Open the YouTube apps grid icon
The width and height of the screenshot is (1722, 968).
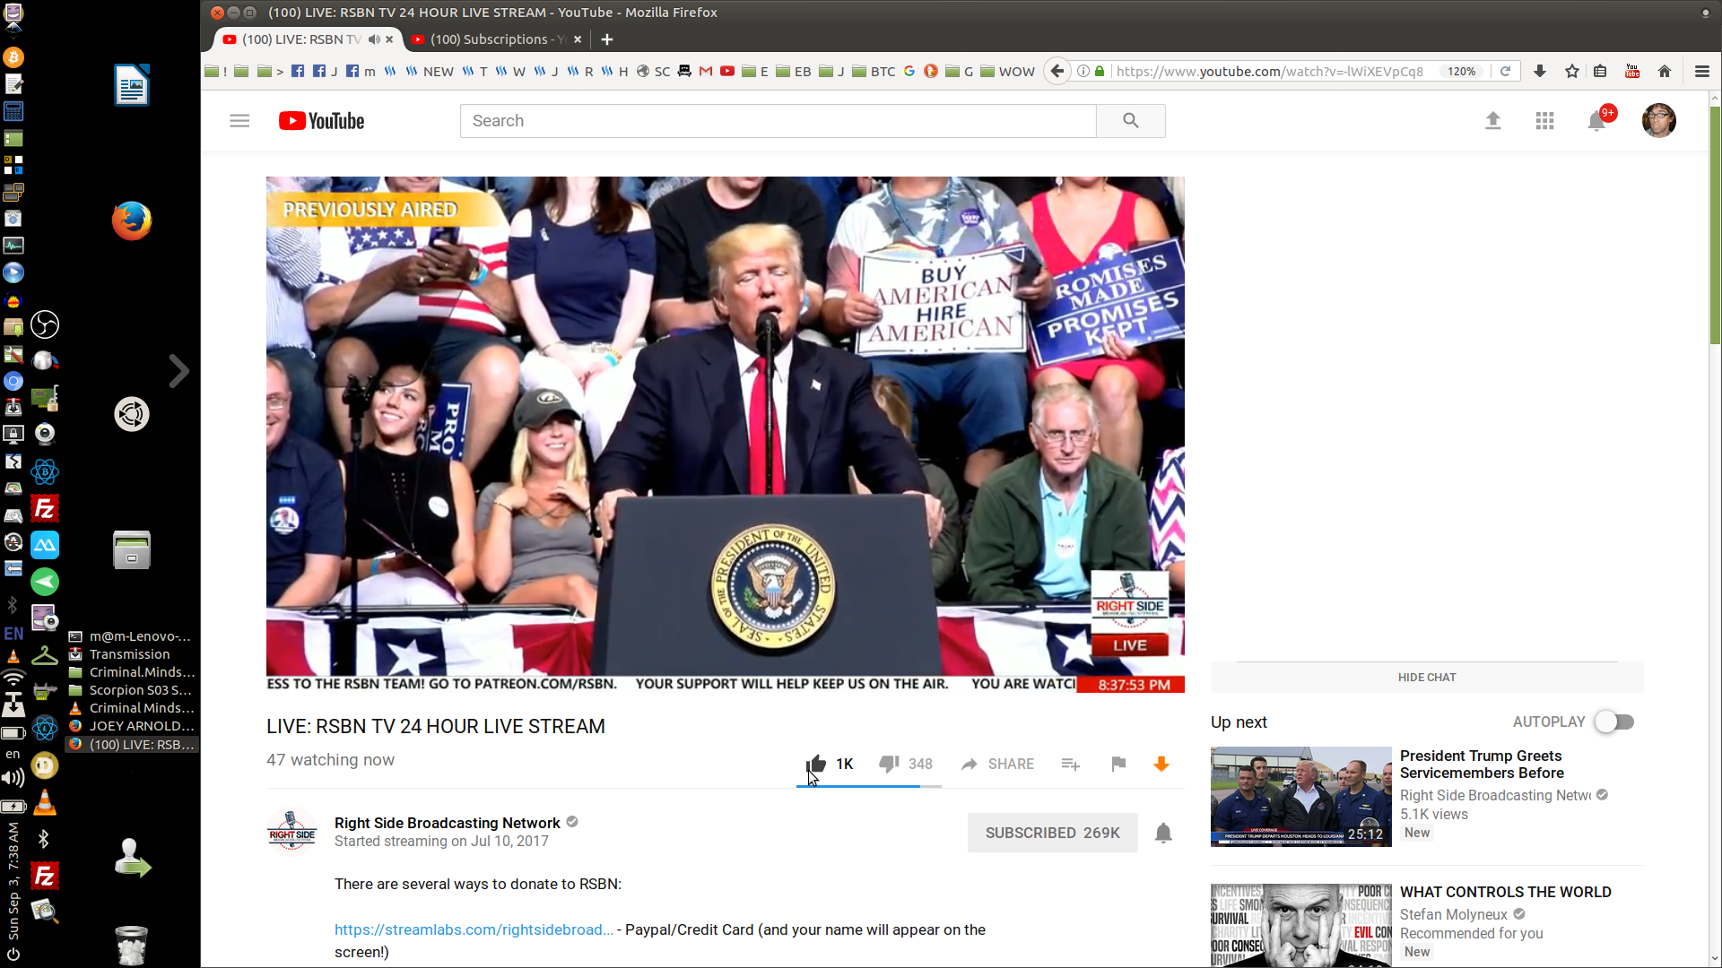pyautogui.click(x=1544, y=121)
